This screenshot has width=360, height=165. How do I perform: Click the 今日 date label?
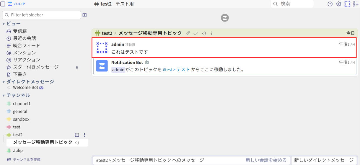click(x=351, y=33)
